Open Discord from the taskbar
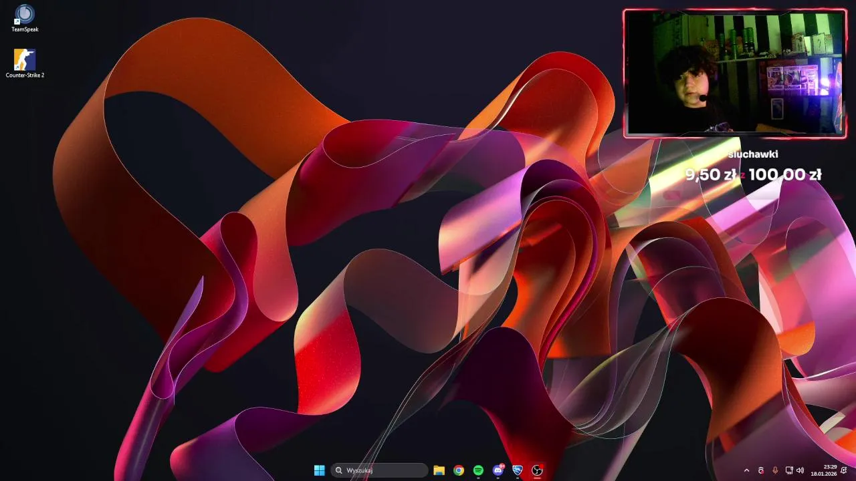This screenshot has width=856, height=481. click(498, 470)
